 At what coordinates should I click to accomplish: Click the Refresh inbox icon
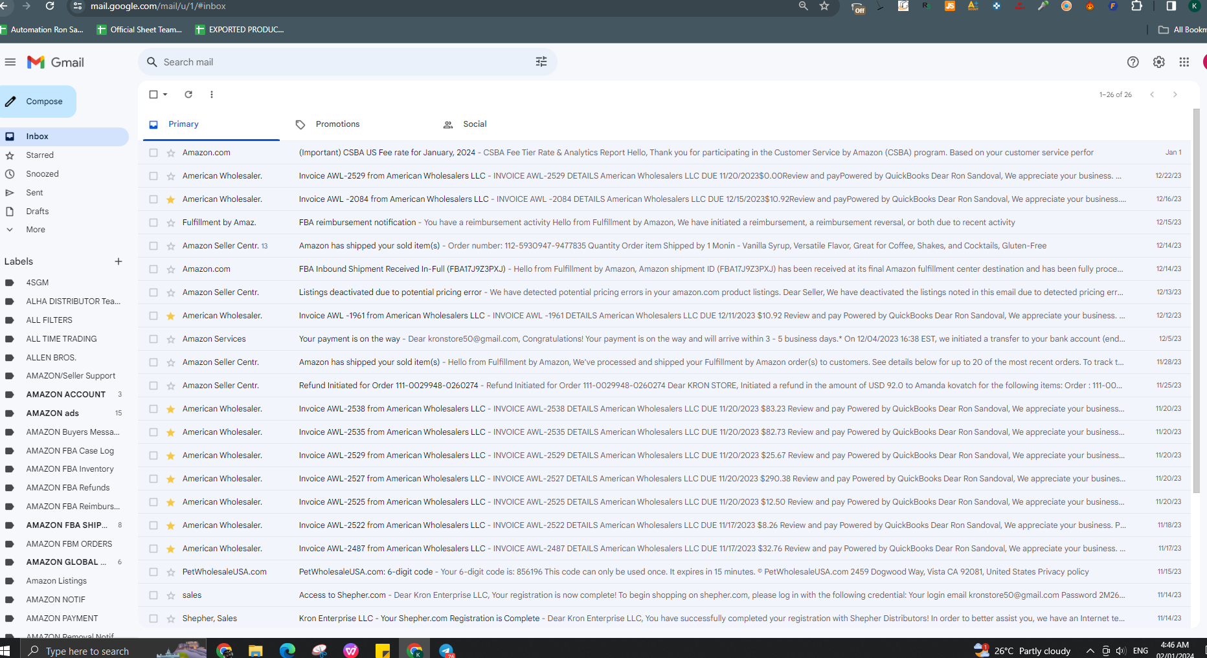coord(188,94)
